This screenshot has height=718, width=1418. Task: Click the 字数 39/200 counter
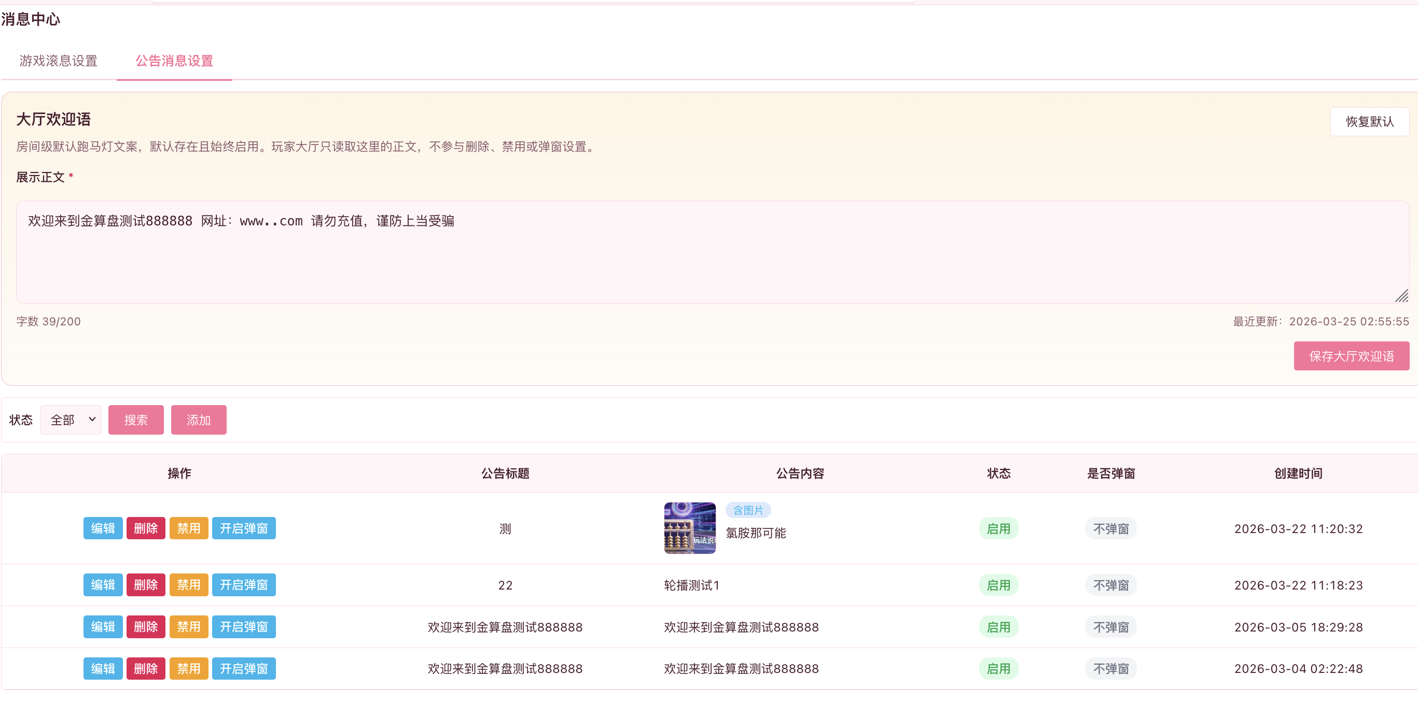point(48,321)
